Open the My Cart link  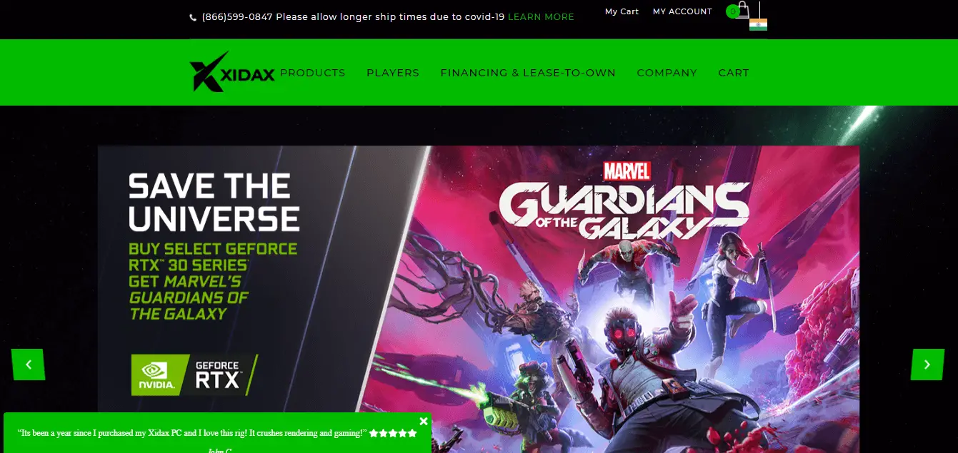622,11
